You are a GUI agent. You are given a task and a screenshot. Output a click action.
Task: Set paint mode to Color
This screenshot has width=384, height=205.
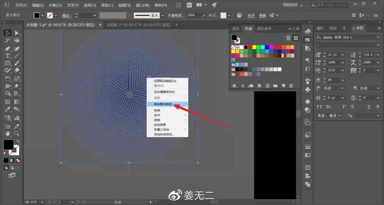pos(6,161)
